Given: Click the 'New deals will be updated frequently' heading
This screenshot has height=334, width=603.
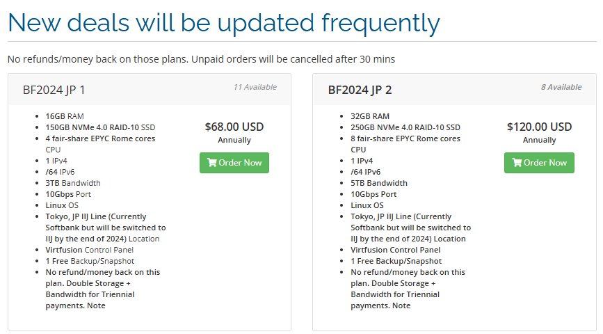Looking at the screenshot, I should [224, 23].
